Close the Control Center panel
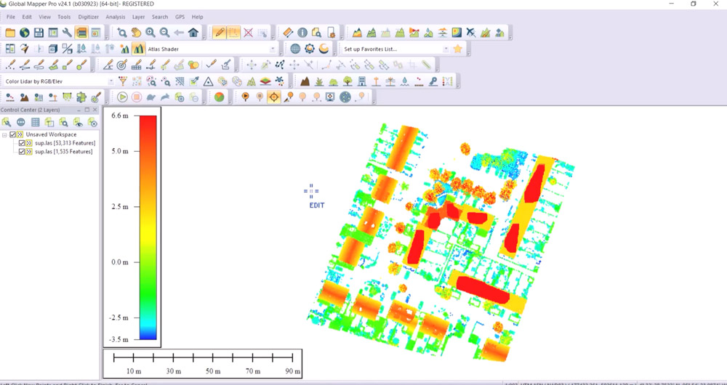Viewport: 727px width, 385px height. pos(95,110)
